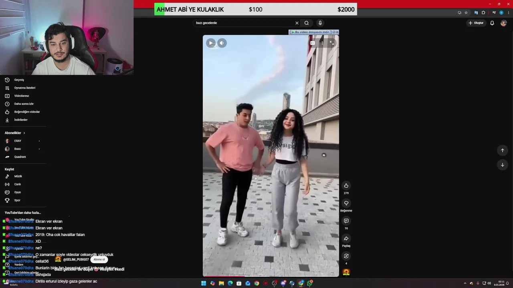Image resolution: width=513 pixels, height=288 pixels.
Task: Open the clock and date flyout
Action: tap(499, 283)
